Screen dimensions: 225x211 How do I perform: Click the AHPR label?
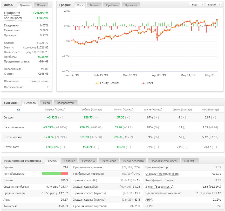coord(149,200)
